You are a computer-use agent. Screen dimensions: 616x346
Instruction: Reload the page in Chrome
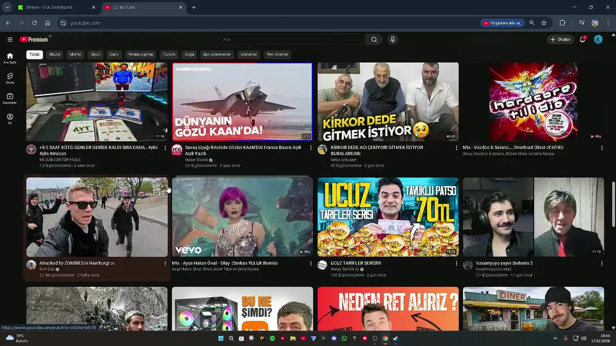click(34, 23)
